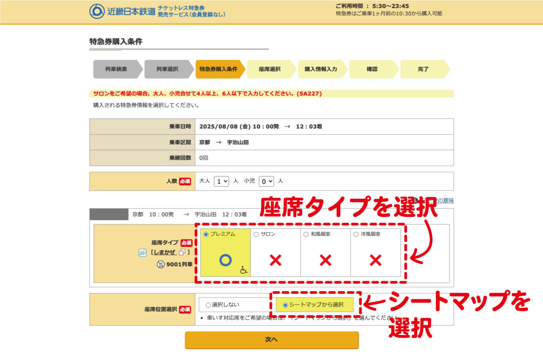Click the train icon next to 9001列車
This screenshot has width=543, height=359.
click(160, 264)
